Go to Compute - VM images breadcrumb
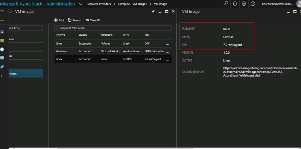 132,4
